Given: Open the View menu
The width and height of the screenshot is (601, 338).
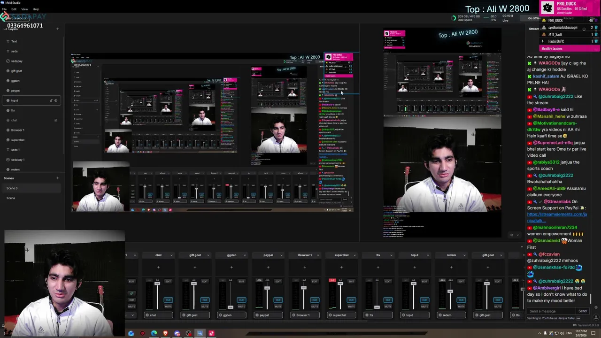Looking at the screenshot, I should 24,9.
